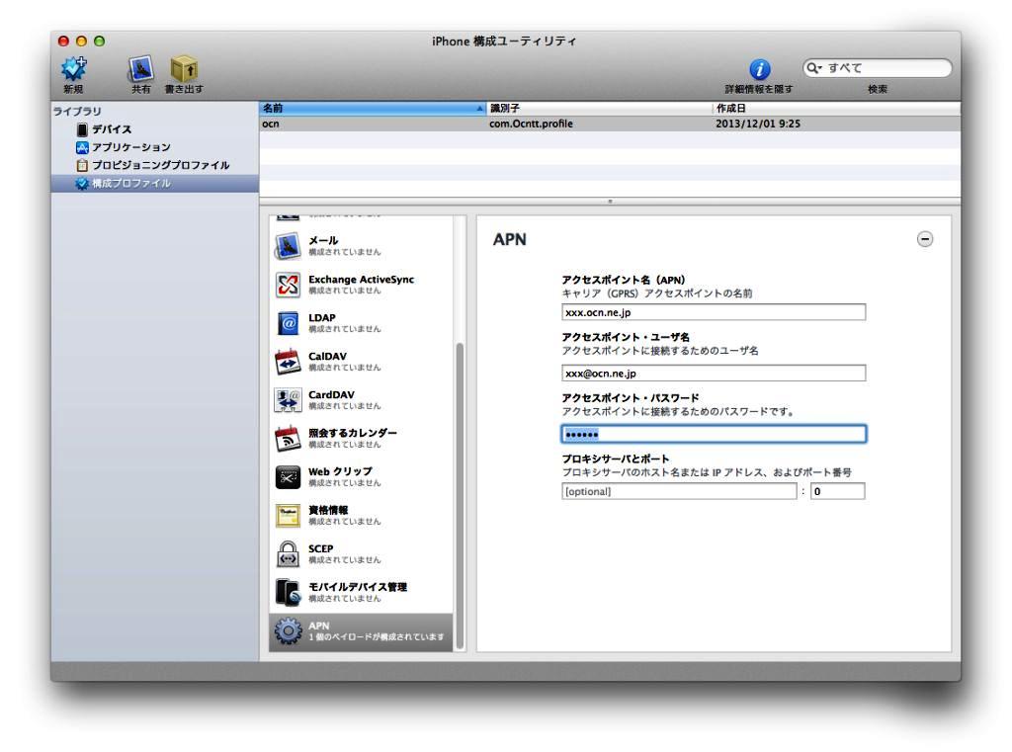Open the Web クリップ payload icon
Screen dimensions: 1012x752
tap(288, 477)
